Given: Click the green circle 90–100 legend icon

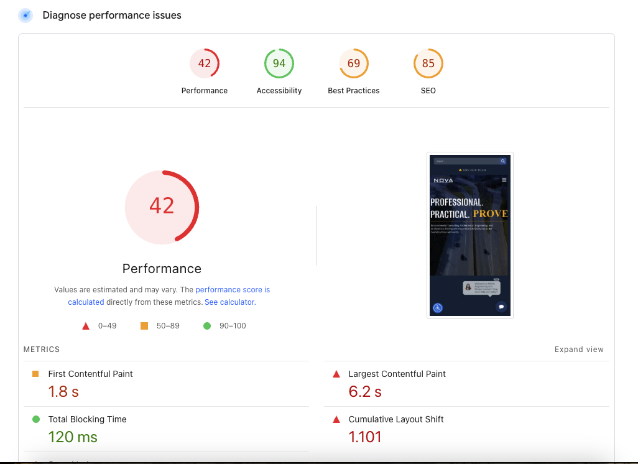Looking at the screenshot, I should pos(207,326).
